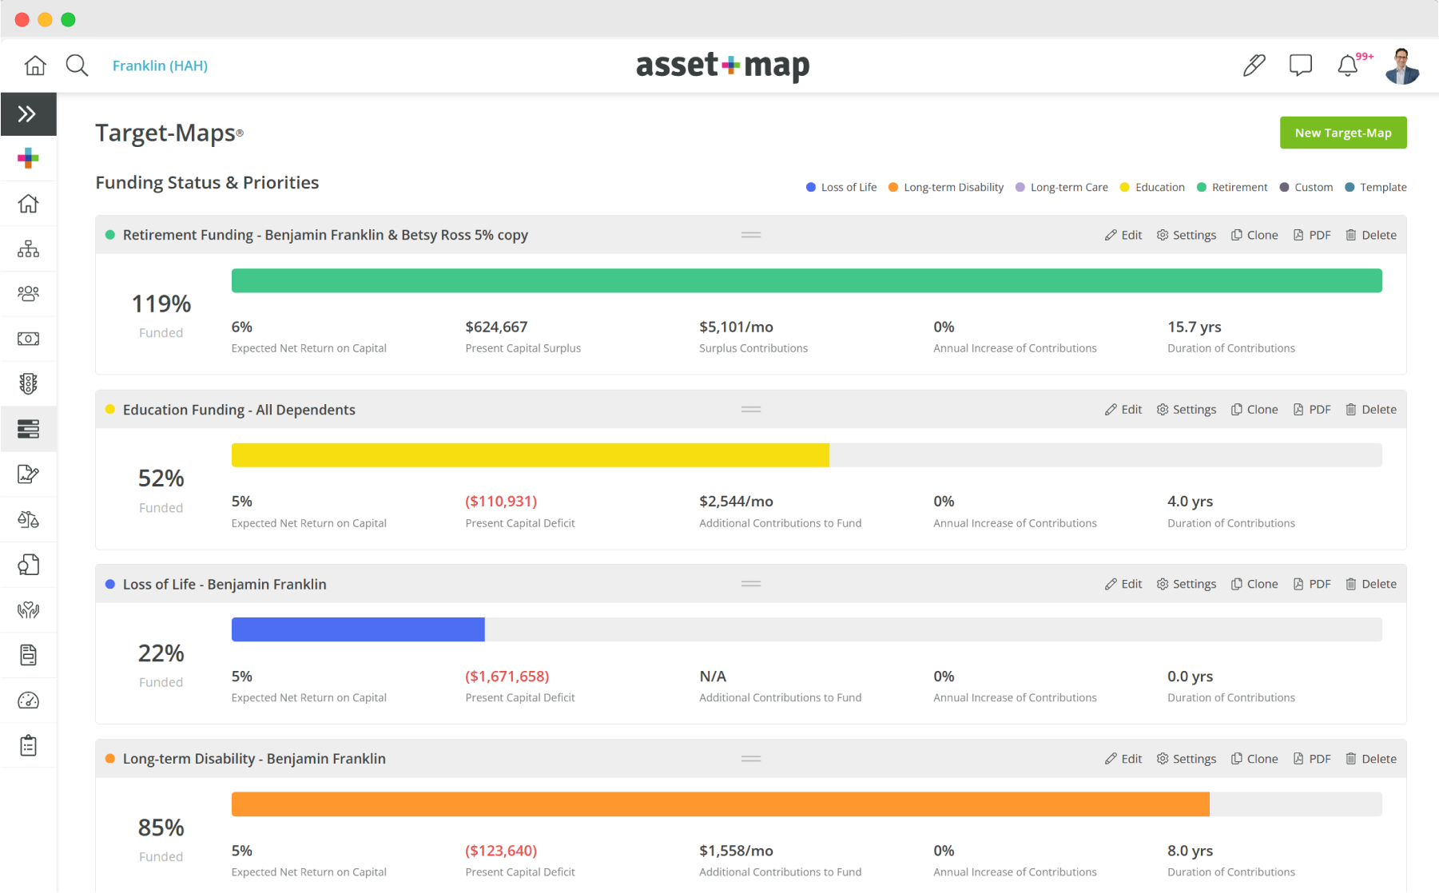Open the balance scales sidebar icon
This screenshot has width=1439, height=893.
click(x=28, y=520)
